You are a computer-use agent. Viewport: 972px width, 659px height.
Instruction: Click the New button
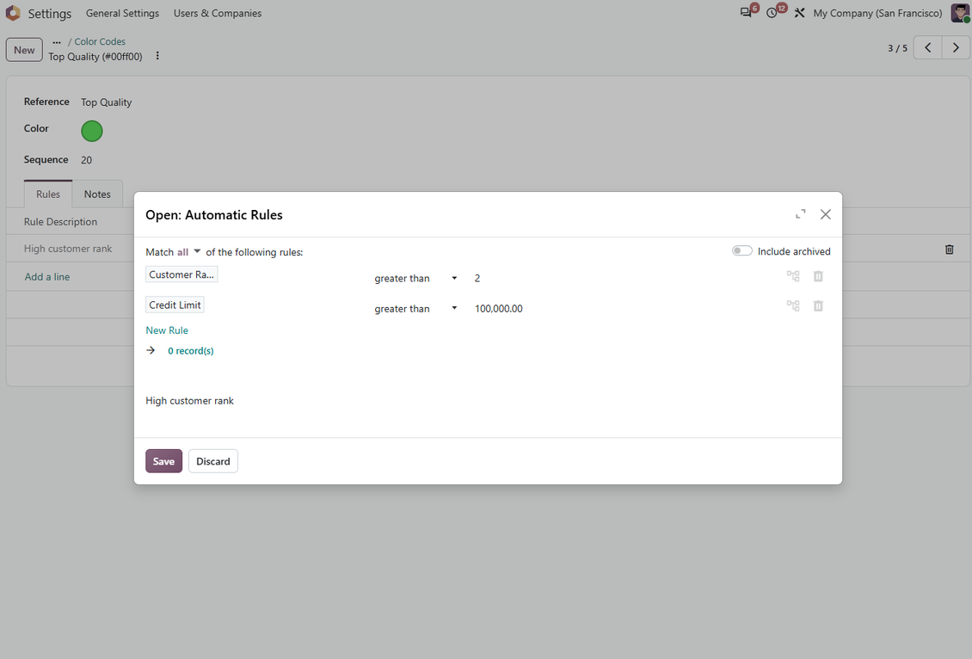[x=24, y=50]
